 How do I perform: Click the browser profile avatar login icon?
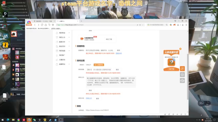(x=29, y=23)
